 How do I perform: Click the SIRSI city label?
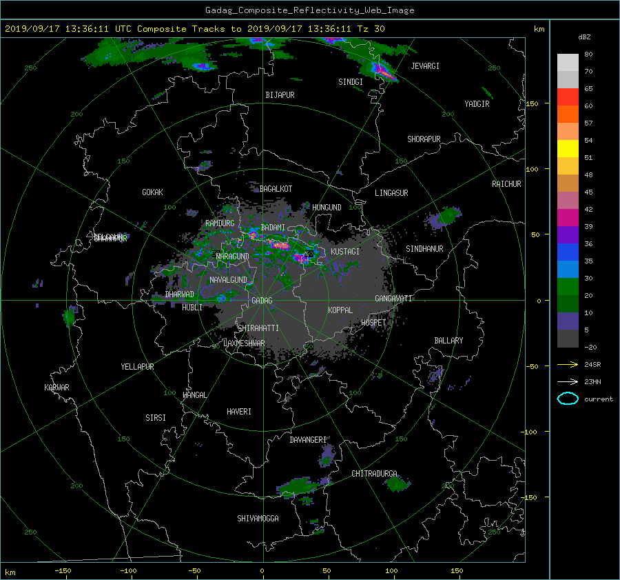pyautogui.click(x=156, y=418)
